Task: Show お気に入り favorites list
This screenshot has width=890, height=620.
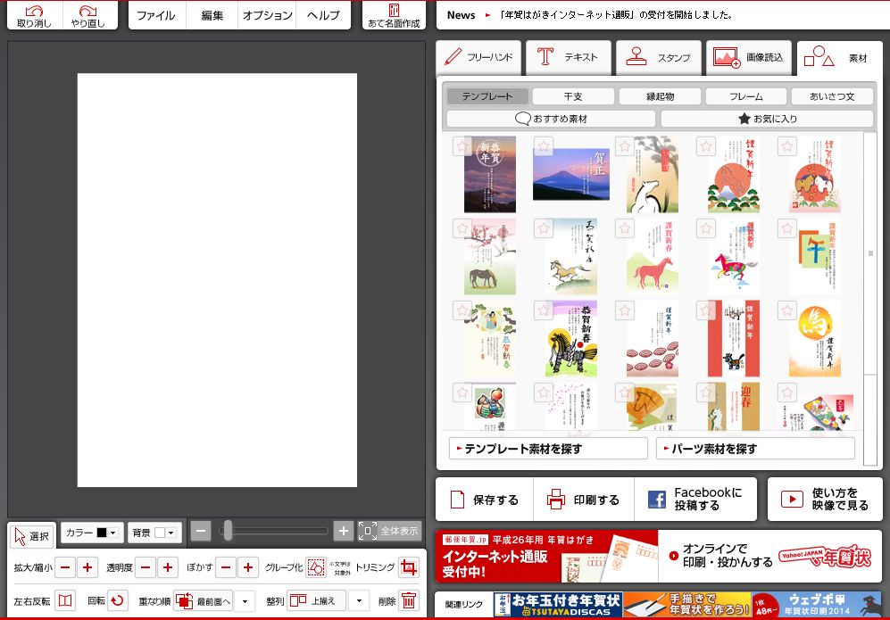Action: pos(767,119)
